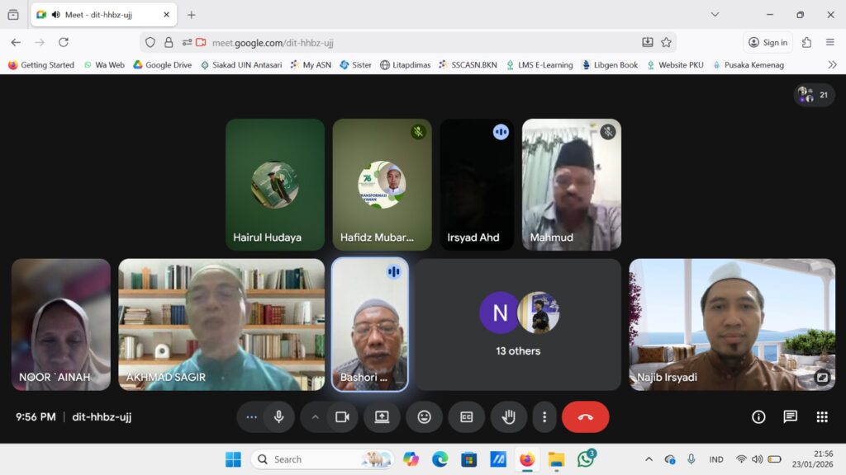Open meeting details info icon

pyautogui.click(x=758, y=416)
